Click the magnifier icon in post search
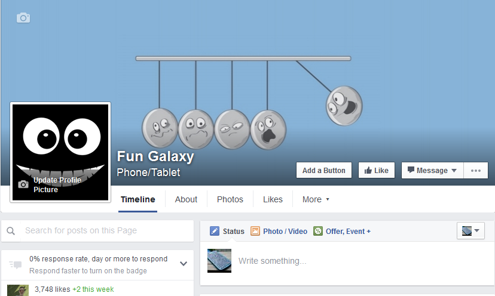The image size is (495, 296). click(11, 231)
